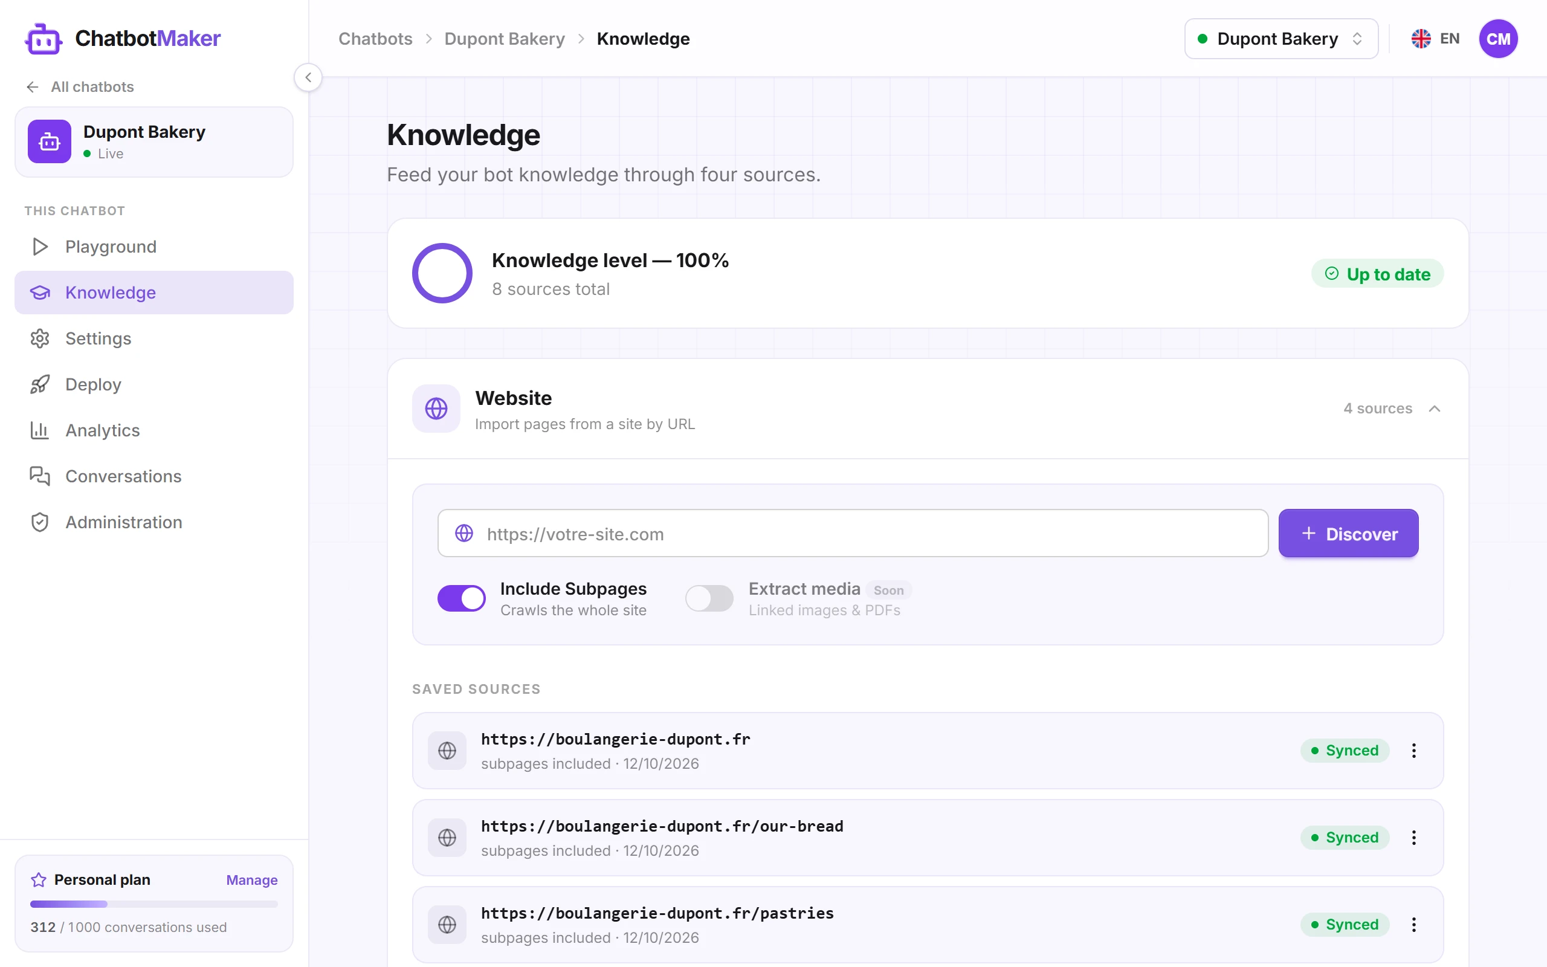Image resolution: width=1547 pixels, height=967 pixels.
Task: Click the Dupont Bakery purple bot icon
Action: pos(49,141)
